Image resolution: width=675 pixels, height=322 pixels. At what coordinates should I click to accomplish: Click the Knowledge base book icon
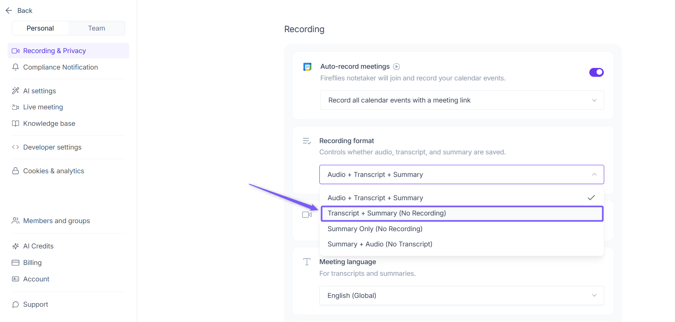(x=16, y=123)
